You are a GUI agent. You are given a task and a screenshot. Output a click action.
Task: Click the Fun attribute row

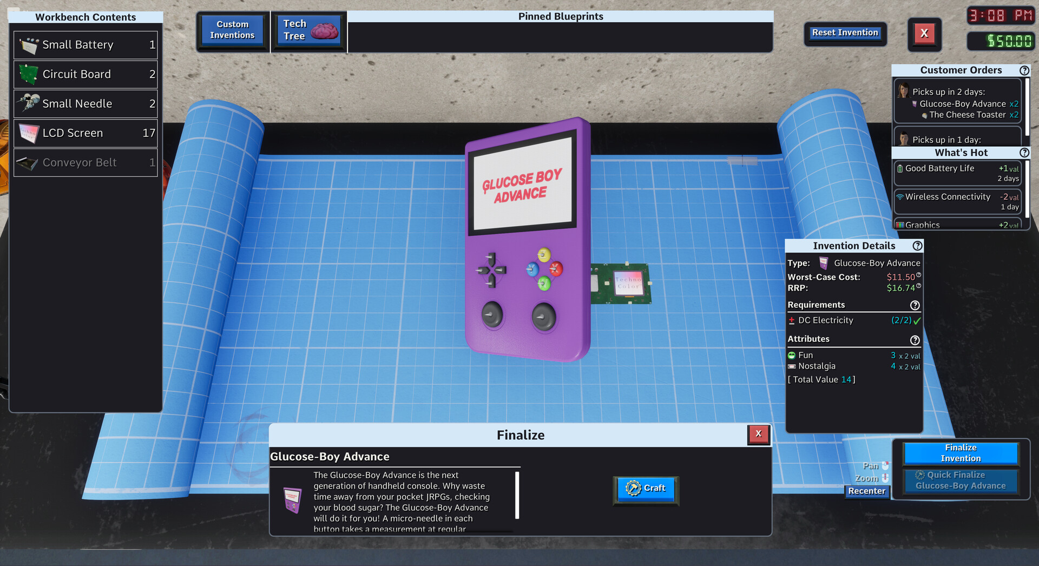pyautogui.click(x=854, y=356)
